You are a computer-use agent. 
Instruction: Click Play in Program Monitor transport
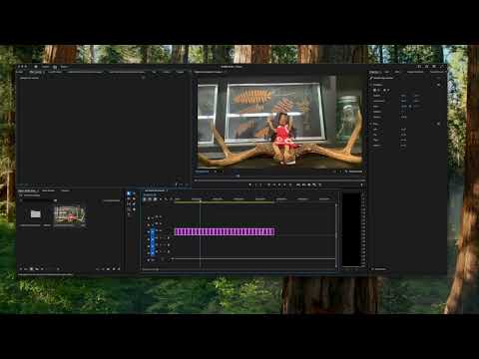279,184
